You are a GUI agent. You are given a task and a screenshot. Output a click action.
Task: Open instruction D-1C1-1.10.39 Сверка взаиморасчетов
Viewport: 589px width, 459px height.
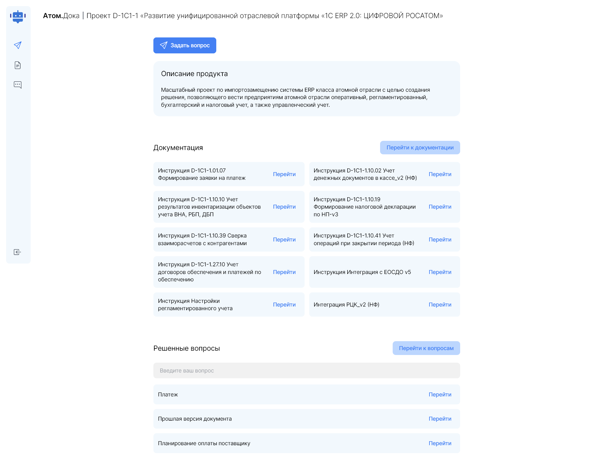284,240
